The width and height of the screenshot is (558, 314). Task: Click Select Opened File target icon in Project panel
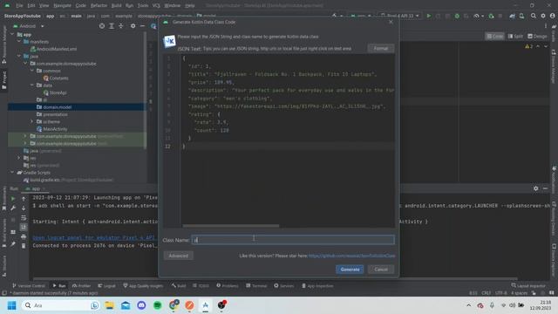[x=102, y=26]
